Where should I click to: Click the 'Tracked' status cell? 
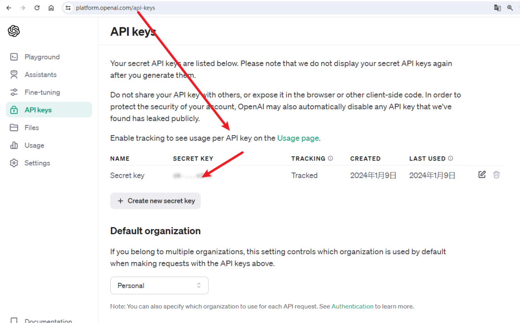coord(304,175)
